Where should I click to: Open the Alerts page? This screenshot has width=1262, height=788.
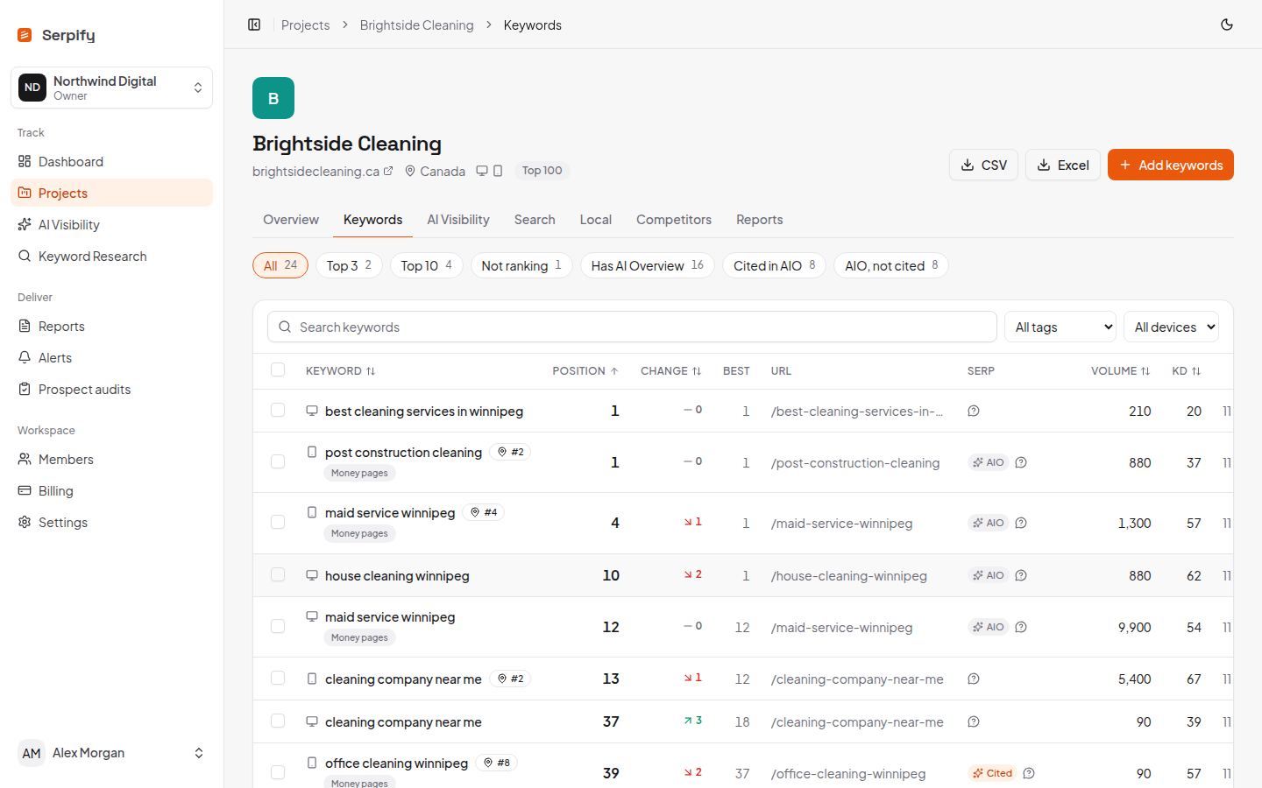coord(112,357)
